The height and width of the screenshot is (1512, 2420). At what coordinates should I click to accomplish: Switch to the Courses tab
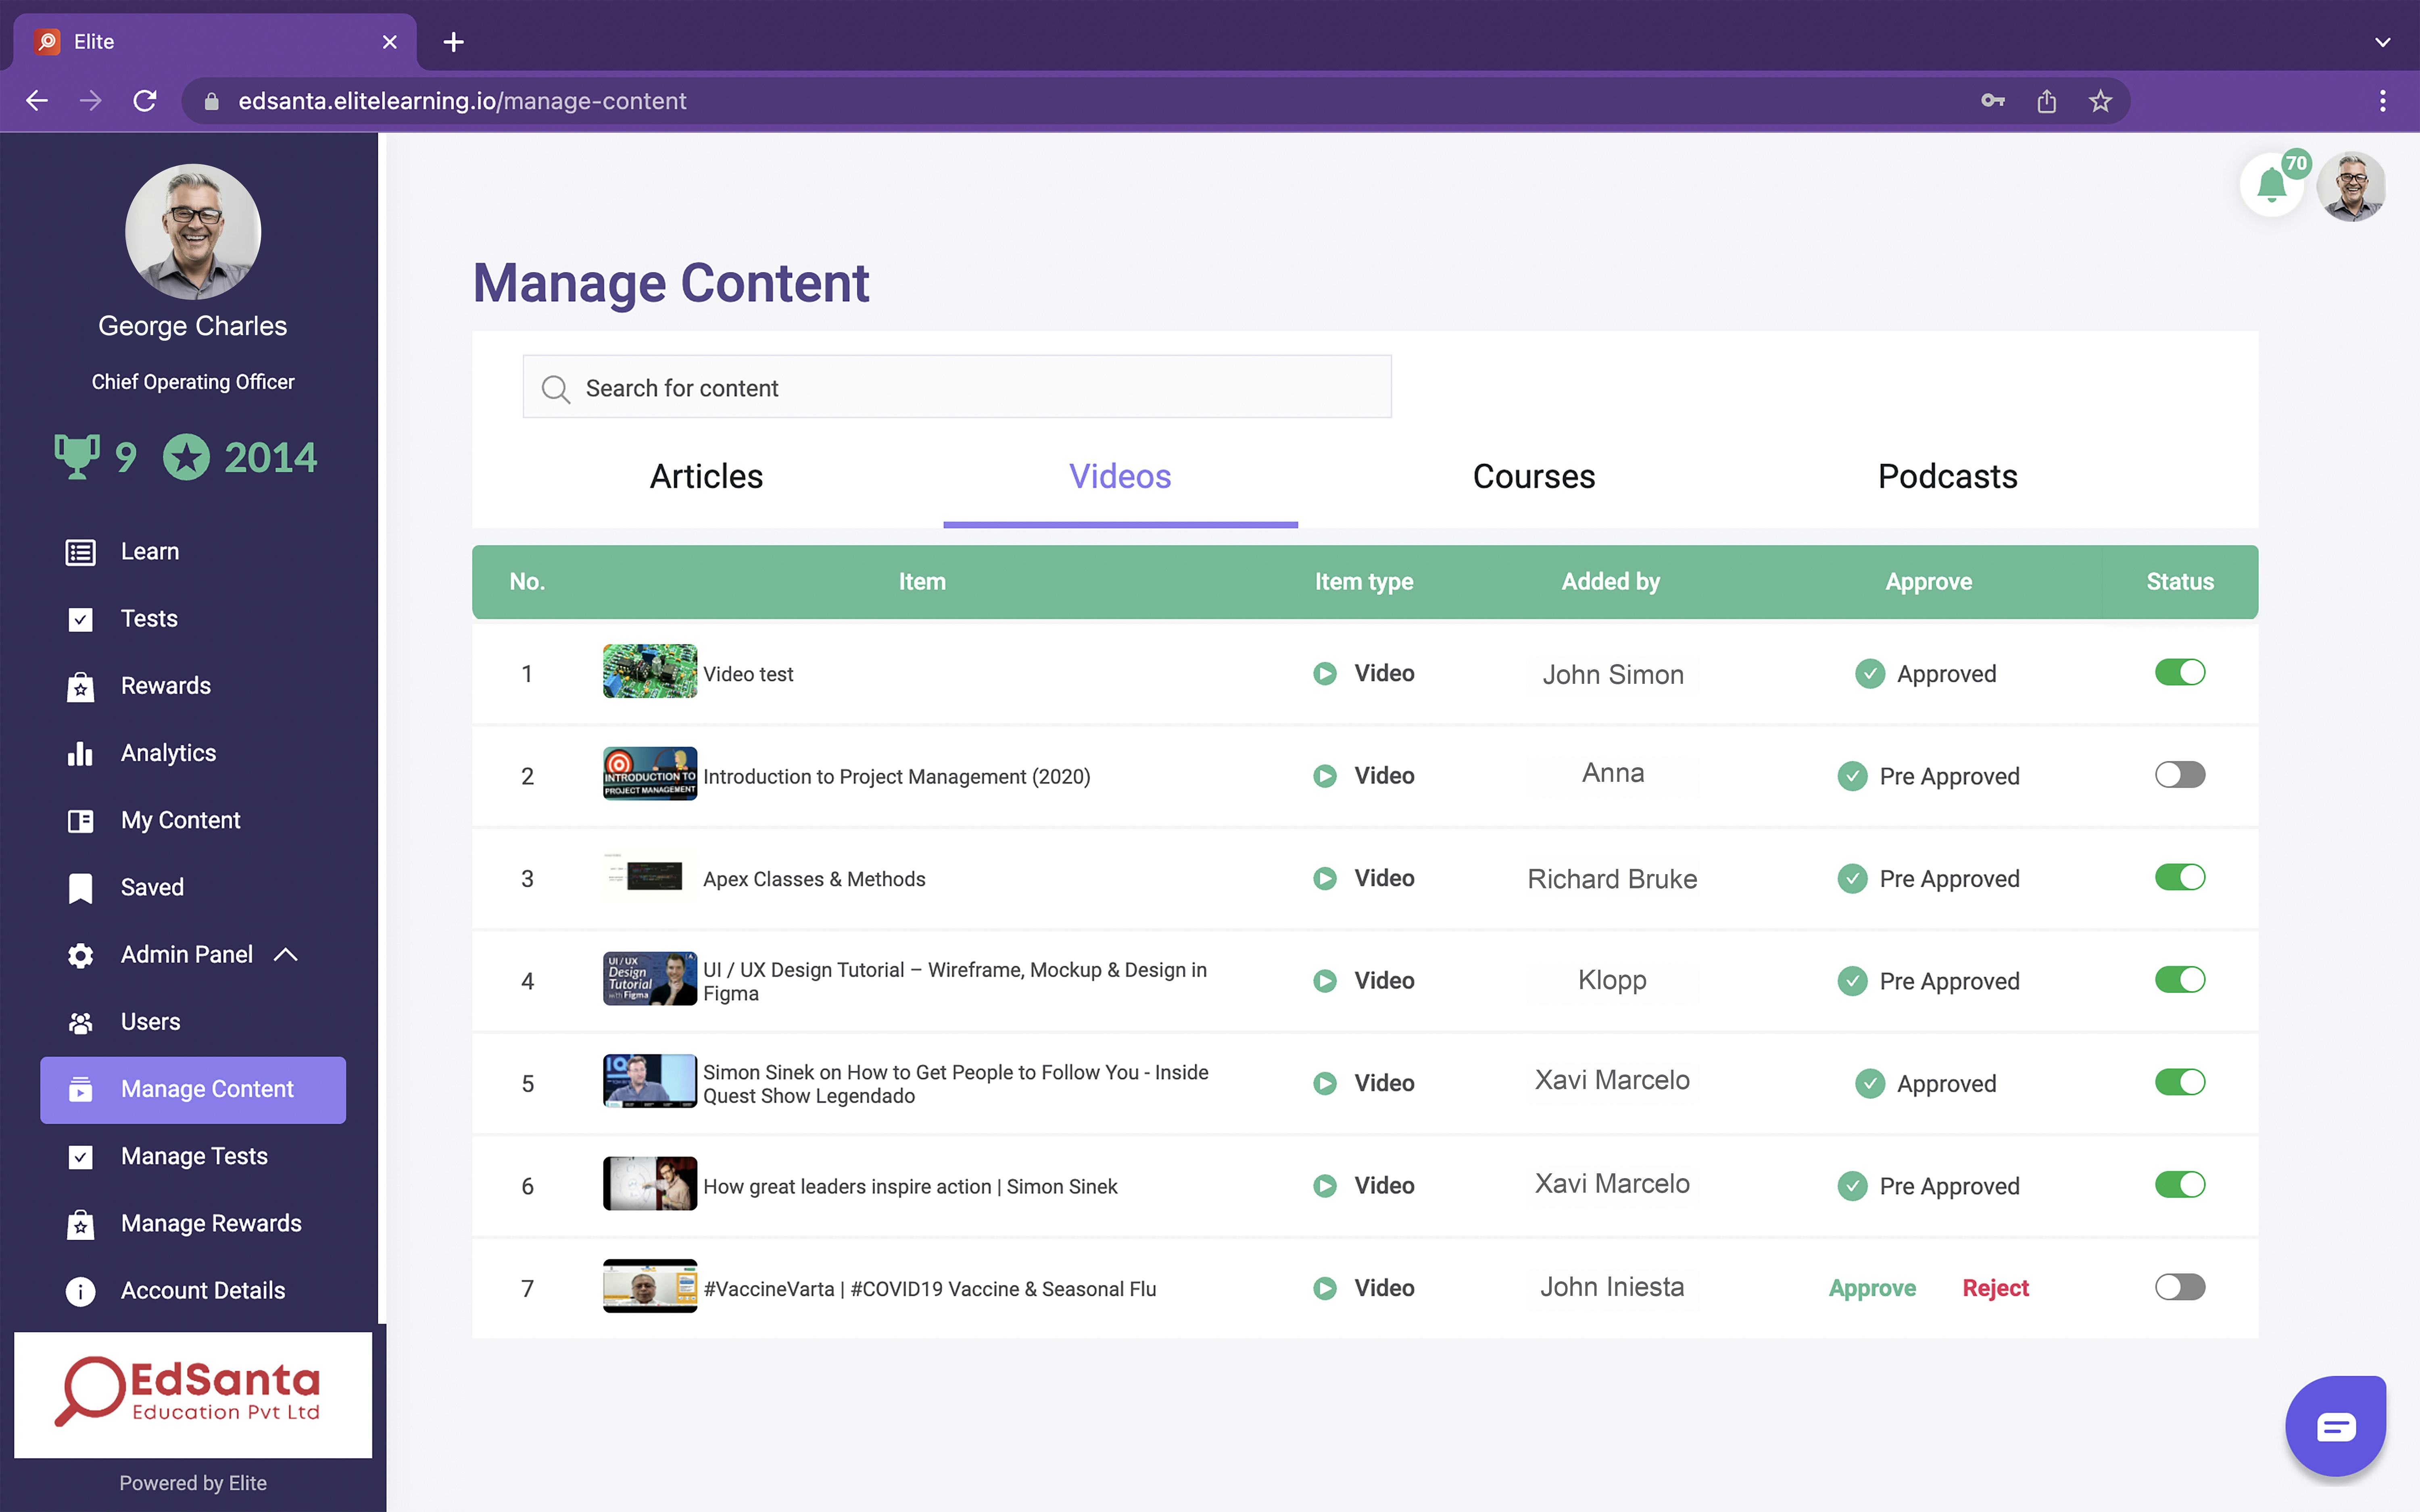[x=1533, y=477]
